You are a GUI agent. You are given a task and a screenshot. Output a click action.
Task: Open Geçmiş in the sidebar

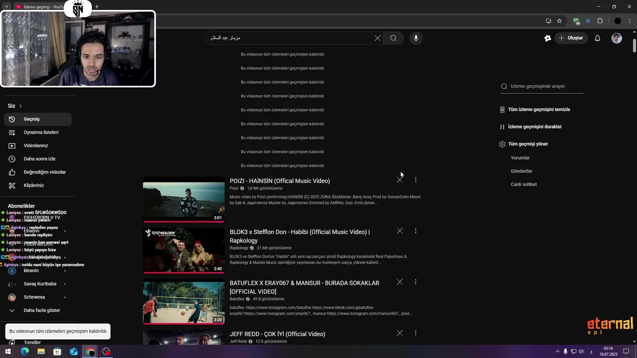38,119
